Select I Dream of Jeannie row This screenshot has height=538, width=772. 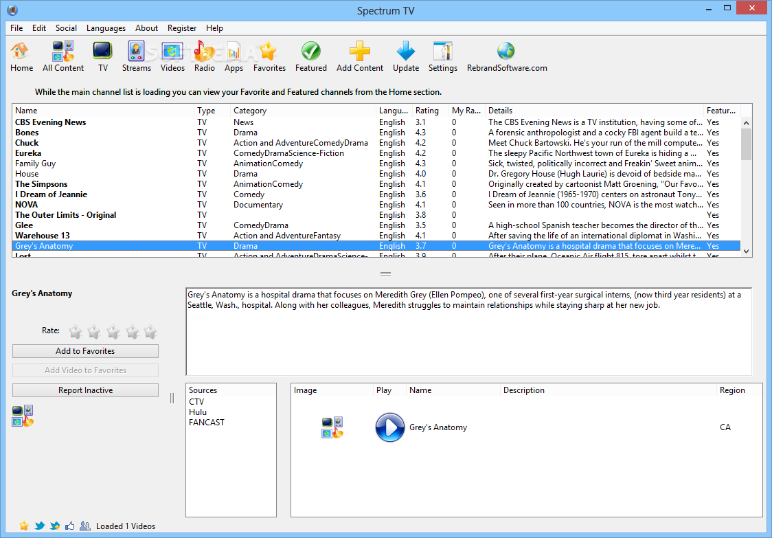[x=376, y=194]
